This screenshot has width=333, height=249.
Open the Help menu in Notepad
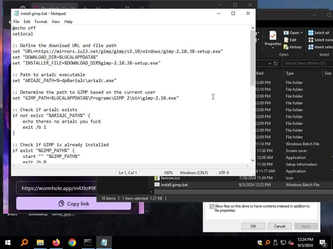coord(68,22)
